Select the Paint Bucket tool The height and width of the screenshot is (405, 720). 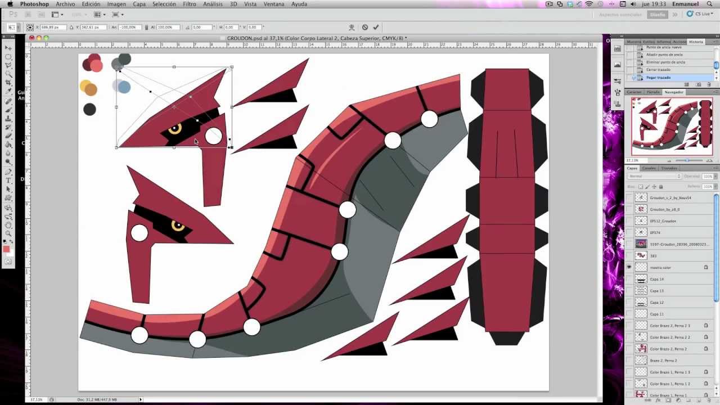pos(8,144)
